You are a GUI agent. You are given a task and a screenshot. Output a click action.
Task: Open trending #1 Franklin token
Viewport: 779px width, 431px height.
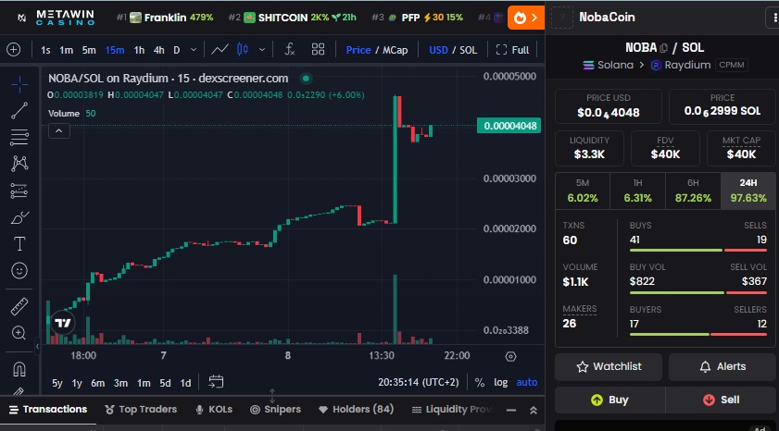[165, 18]
